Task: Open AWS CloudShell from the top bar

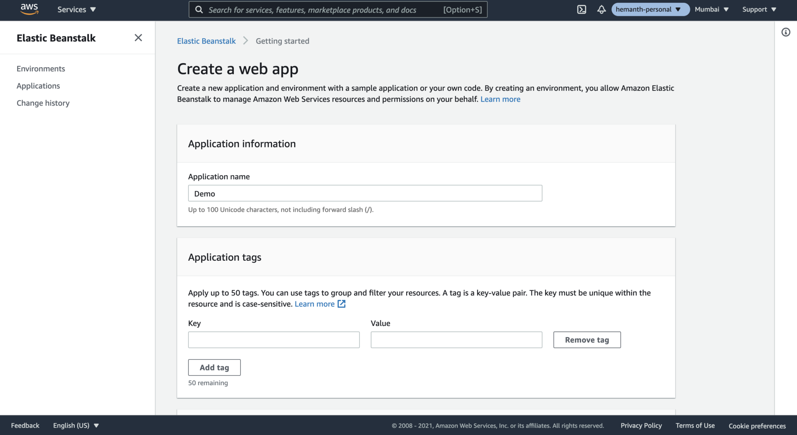Action: pos(582,9)
